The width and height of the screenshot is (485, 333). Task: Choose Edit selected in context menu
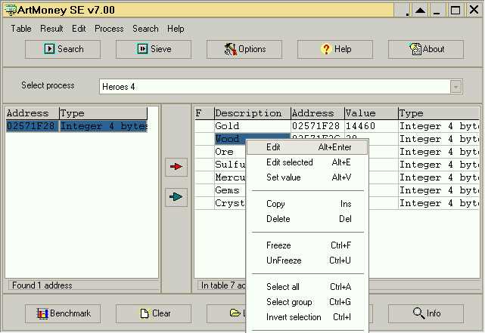point(307,162)
